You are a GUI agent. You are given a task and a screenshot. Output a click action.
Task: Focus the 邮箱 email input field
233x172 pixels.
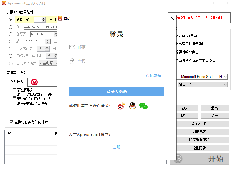click(x=117, y=47)
